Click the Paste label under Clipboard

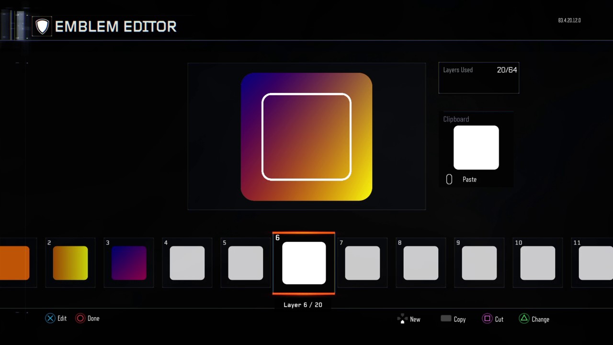[x=469, y=179]
